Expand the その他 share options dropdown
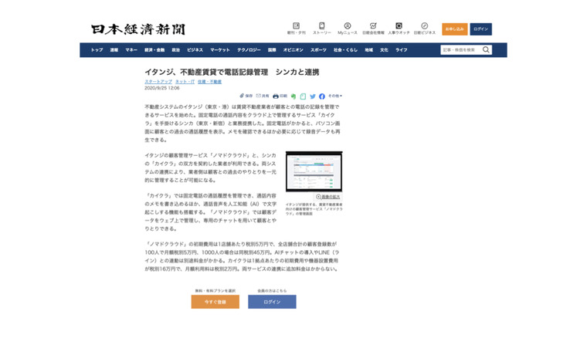 click(x=334, y=96)
